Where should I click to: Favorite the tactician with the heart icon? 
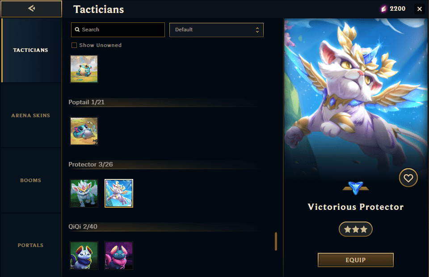pyautogui.click(x=408, y=178)
